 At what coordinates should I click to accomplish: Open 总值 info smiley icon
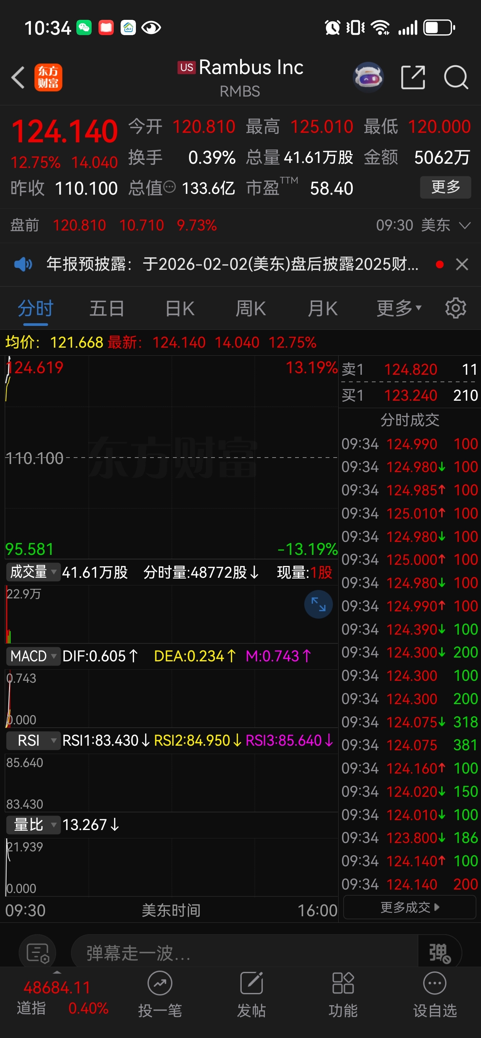[x=170, y=187]
